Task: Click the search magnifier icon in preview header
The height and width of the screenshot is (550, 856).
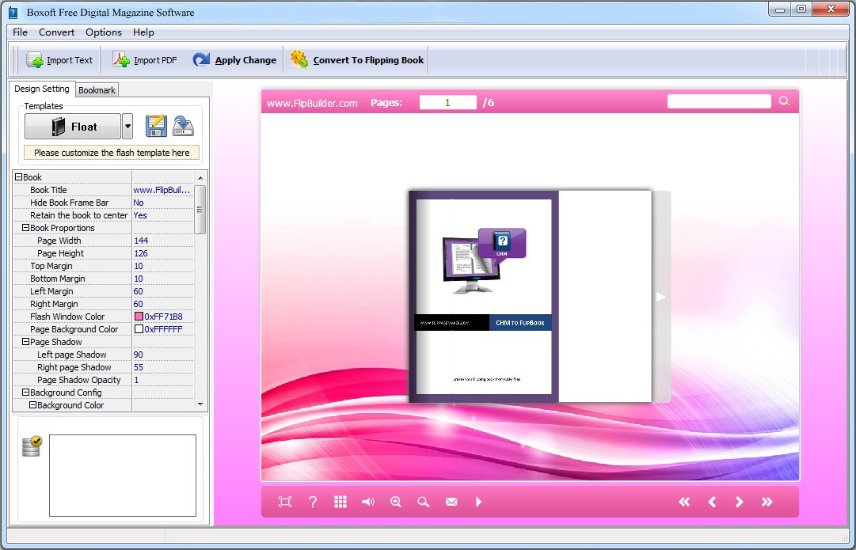Action: (785, 101)
